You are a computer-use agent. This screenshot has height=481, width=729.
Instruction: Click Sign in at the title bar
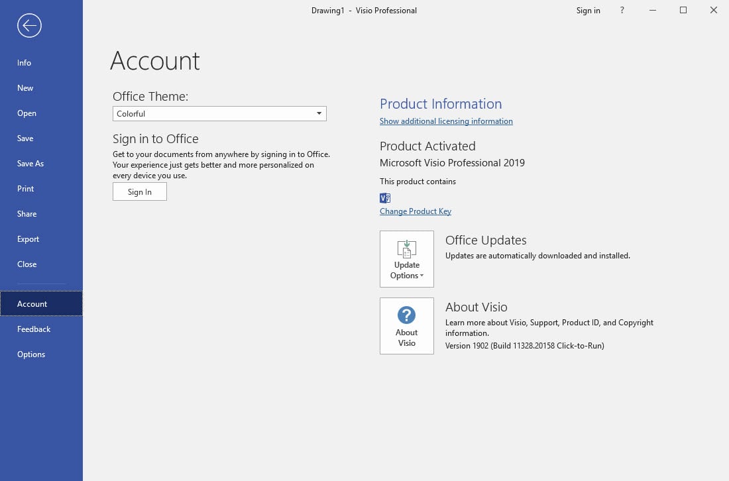(x=588, y=10)
